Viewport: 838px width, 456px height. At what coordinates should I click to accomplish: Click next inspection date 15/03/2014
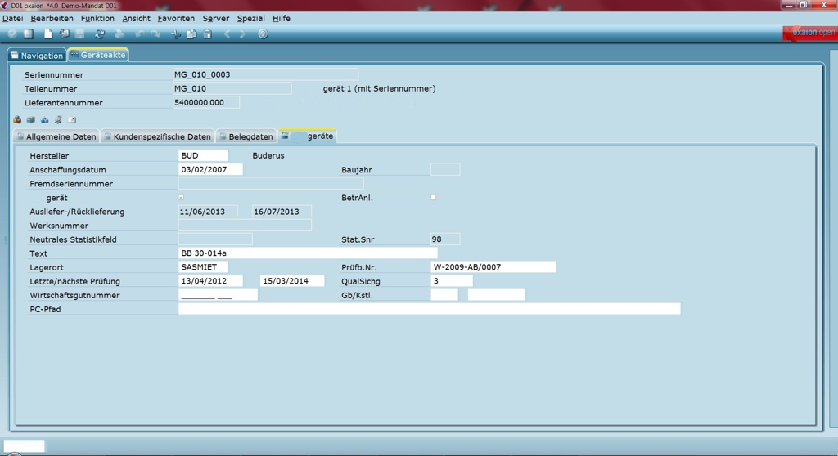point(292,281)
